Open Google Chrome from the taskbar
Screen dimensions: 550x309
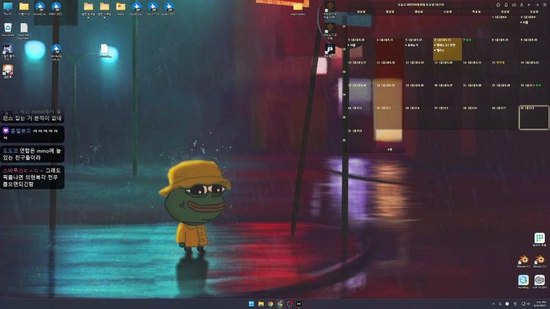click(x=270, y=304)
